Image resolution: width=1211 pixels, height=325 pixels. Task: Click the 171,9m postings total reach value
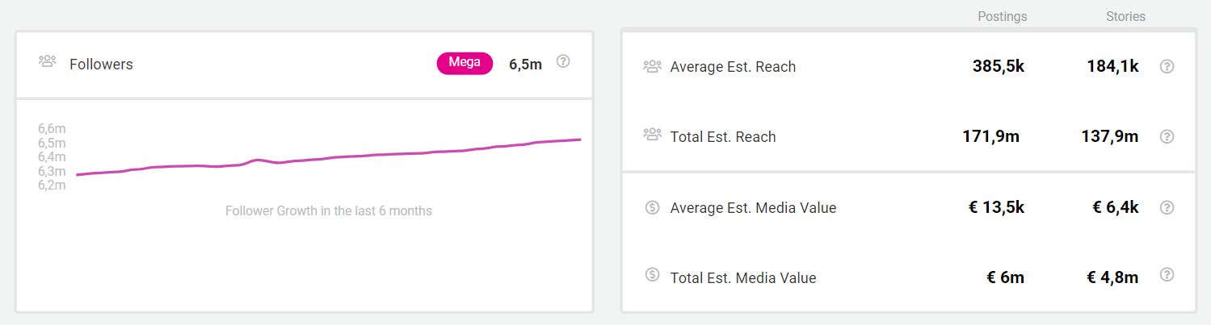click(x=990, y=136)
